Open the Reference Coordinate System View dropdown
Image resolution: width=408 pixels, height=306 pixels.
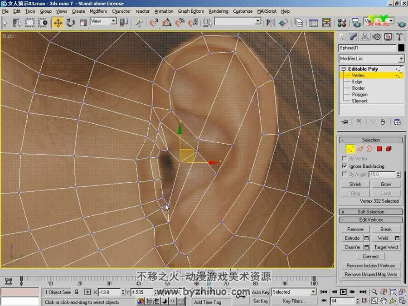click(x=103, y=21)
